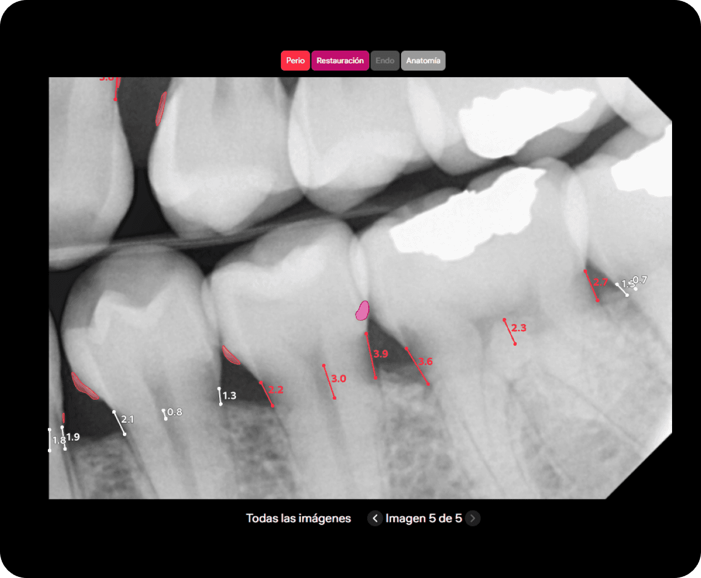Select the pink restoration marker between teeth
The image size is (701, 578).
pos(362,311)
